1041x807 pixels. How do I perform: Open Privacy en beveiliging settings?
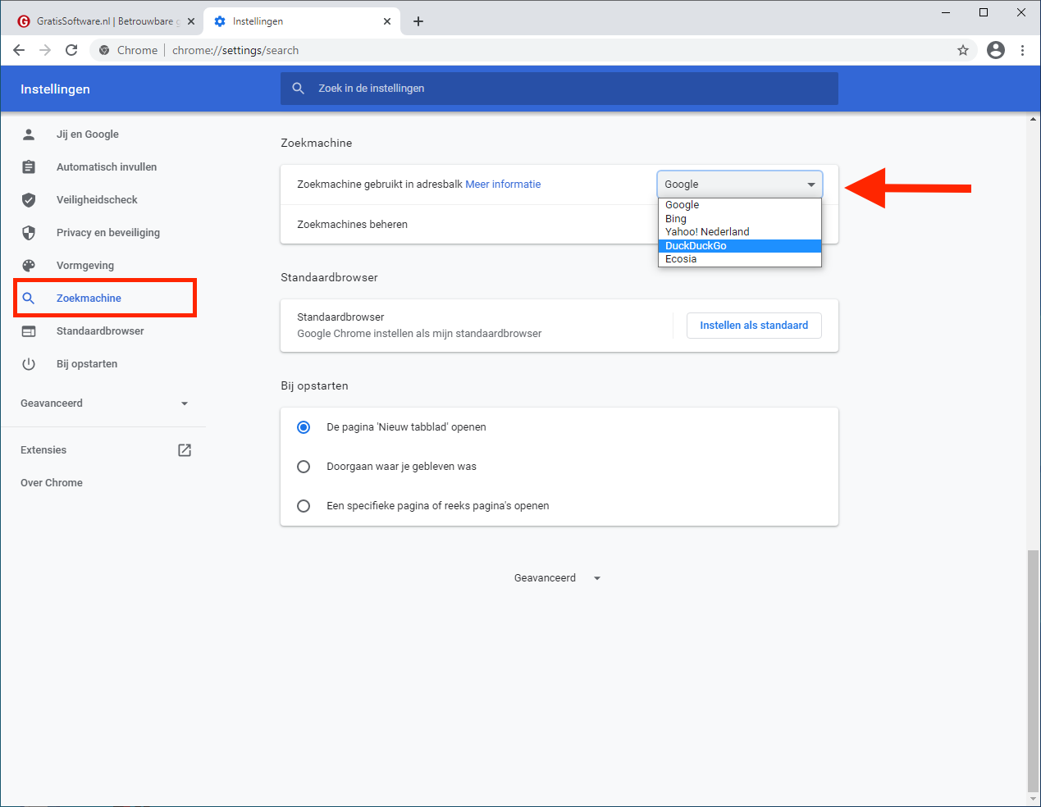coord(107,233)
